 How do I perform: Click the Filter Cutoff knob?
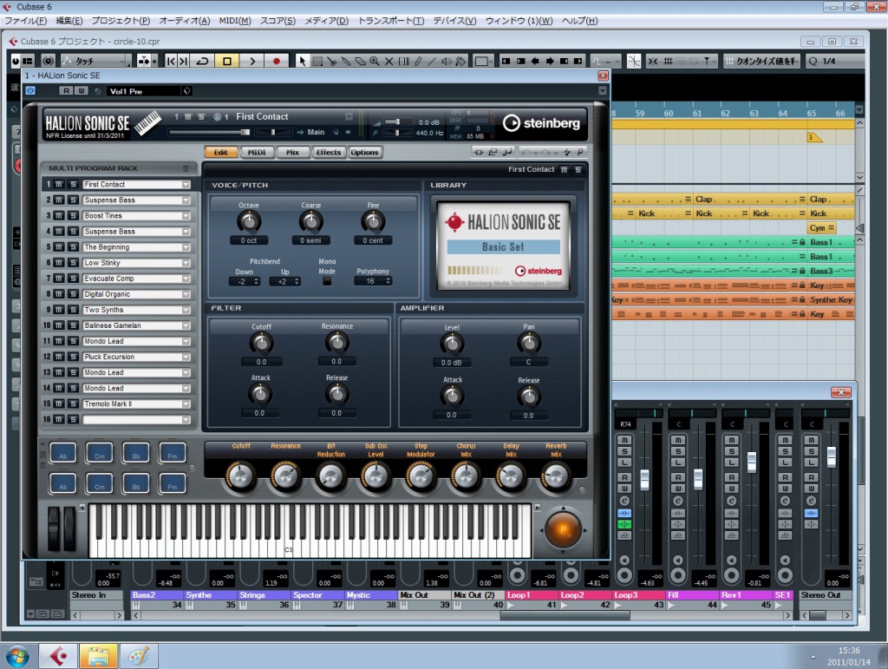[x=261, y=343]
